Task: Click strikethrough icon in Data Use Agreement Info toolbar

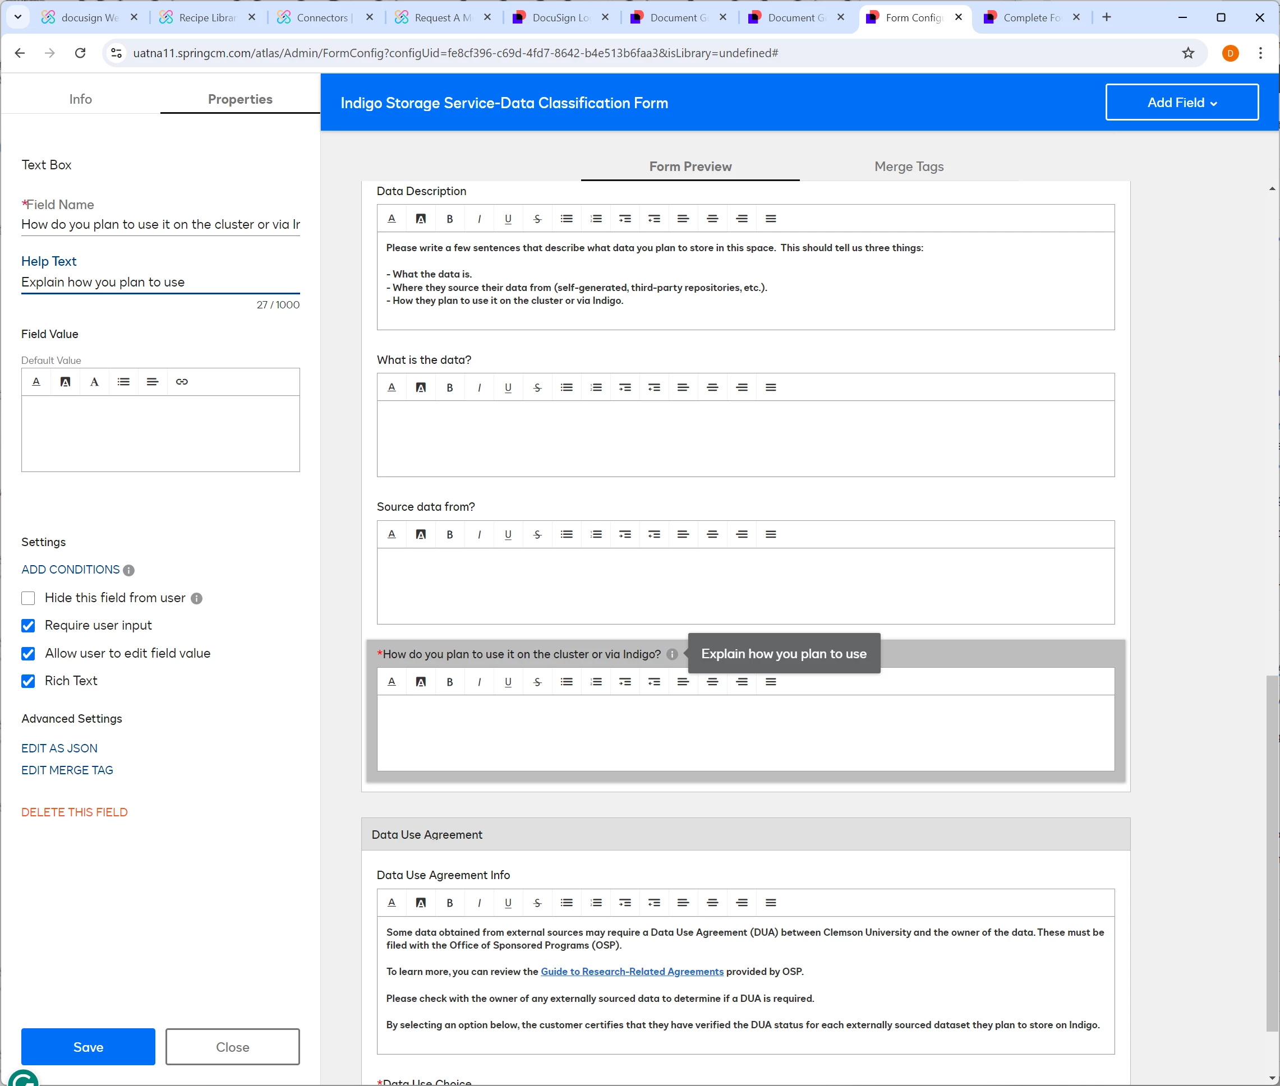Action: tap(537, 903)
